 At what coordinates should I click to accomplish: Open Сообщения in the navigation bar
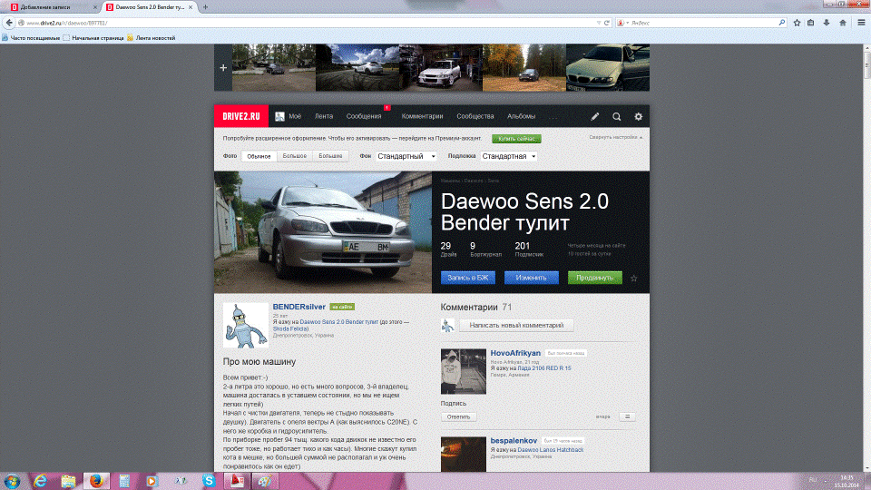click(364, 117)
